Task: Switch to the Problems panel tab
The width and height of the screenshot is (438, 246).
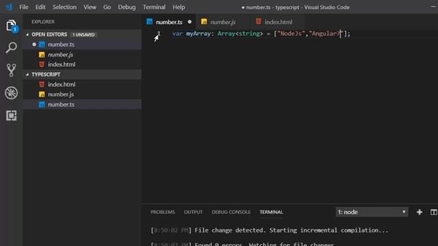Action: (163, 213)
